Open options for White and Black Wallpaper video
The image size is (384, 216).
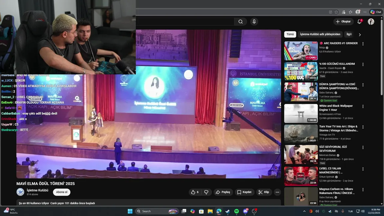[x=363, y=106]
